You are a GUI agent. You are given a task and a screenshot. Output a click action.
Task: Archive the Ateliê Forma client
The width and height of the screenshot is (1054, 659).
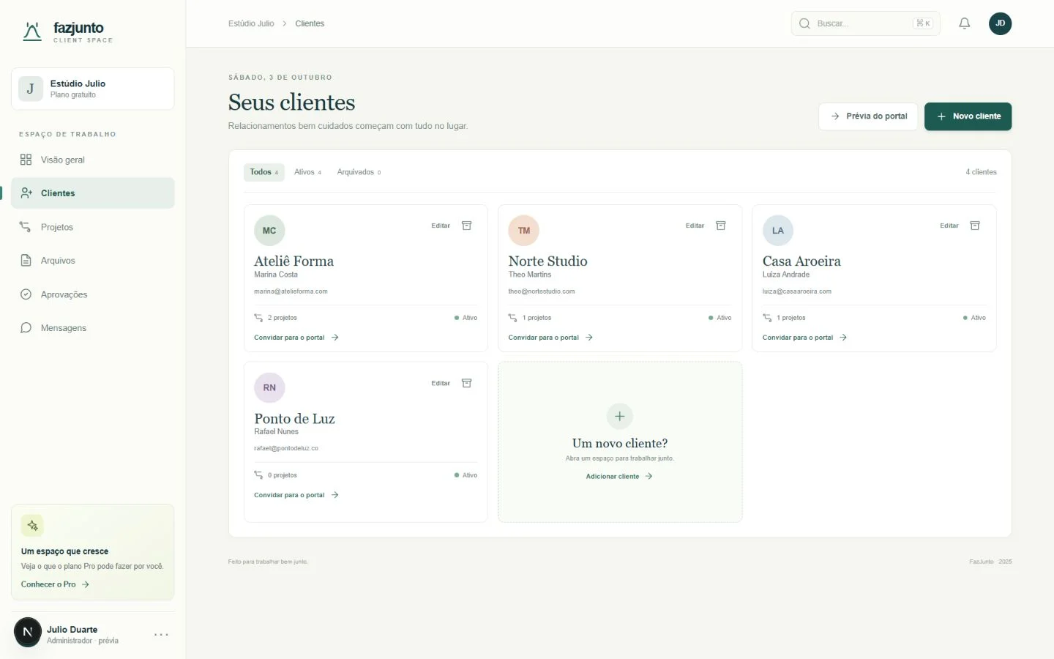coord(466,226)
